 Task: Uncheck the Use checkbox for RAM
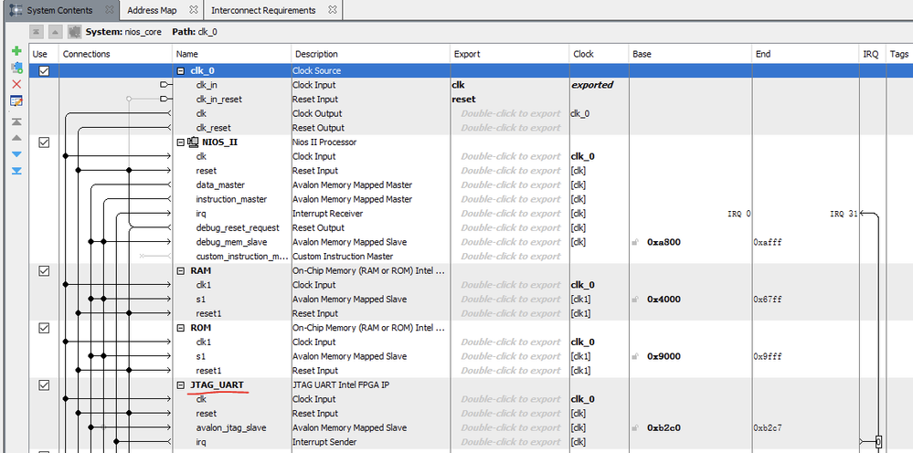click(x=44, y=270)
